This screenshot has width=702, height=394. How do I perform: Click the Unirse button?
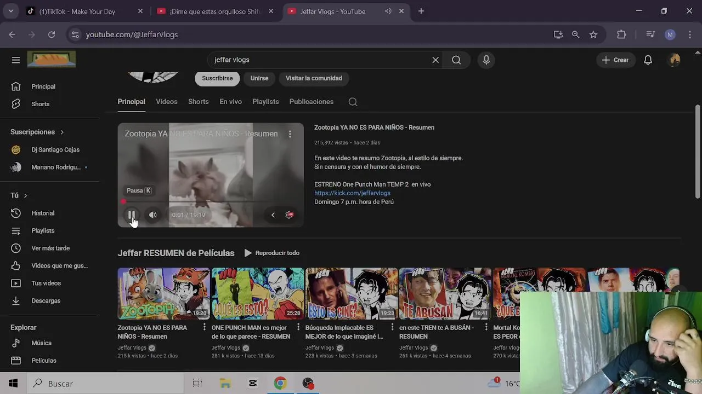point(259,78)
